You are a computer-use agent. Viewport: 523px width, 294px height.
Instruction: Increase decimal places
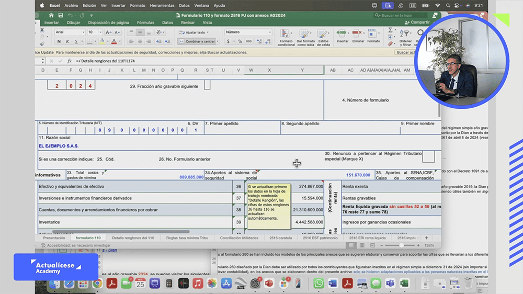click(259, 41)
